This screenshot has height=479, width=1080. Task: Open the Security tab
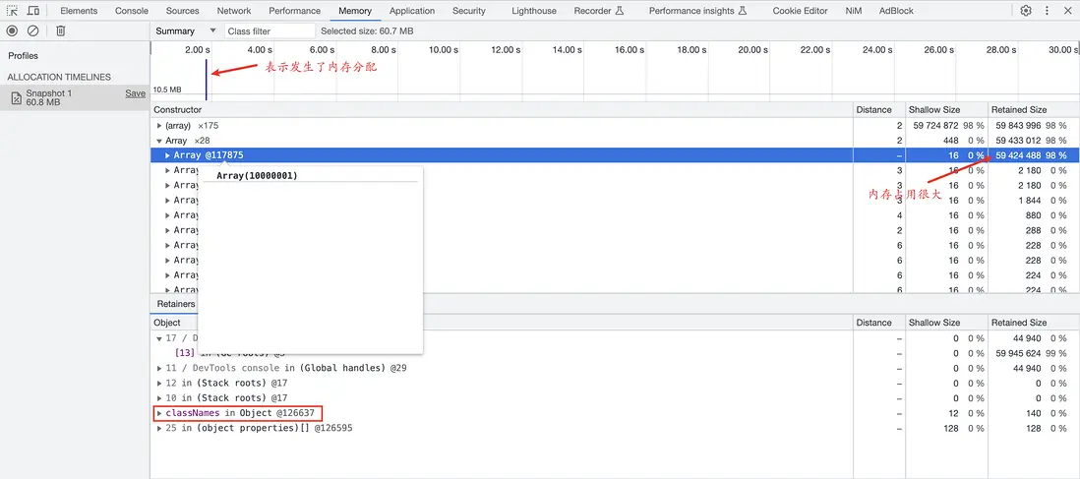click(x=469, y=11)
